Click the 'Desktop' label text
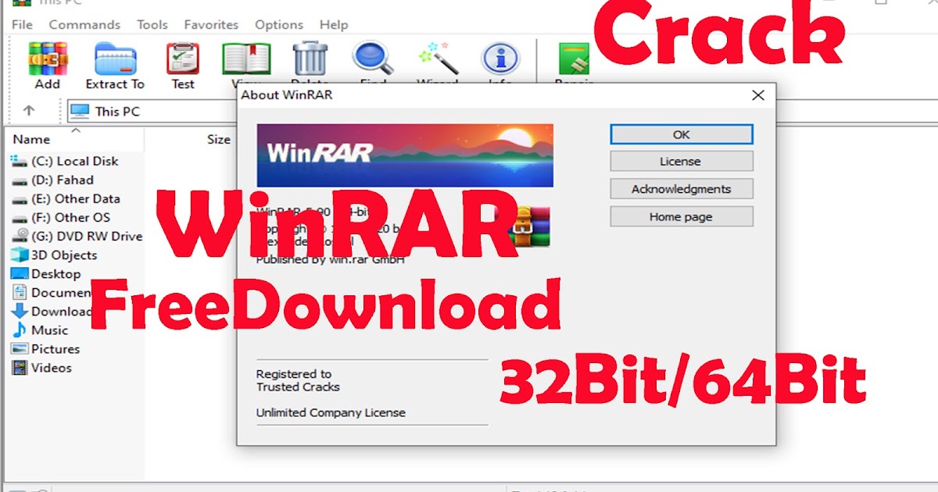 tap(56, 273)
